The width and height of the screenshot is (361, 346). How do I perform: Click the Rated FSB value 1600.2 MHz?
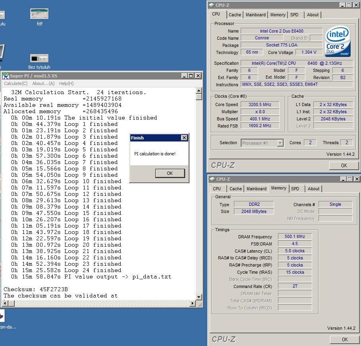pos(260,126)
